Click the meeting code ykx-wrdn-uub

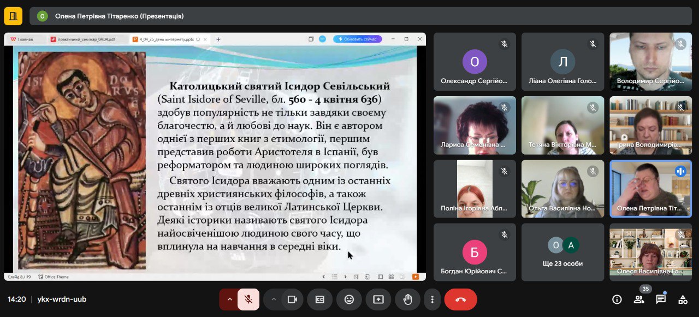coord(62,300)
